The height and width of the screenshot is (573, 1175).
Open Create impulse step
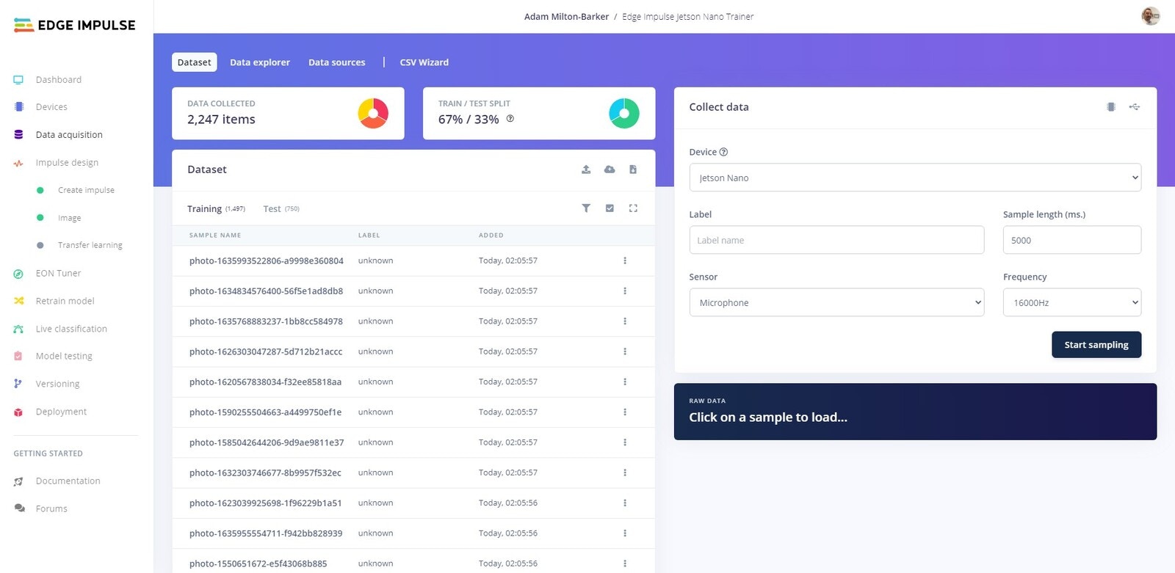coord(86,190)
